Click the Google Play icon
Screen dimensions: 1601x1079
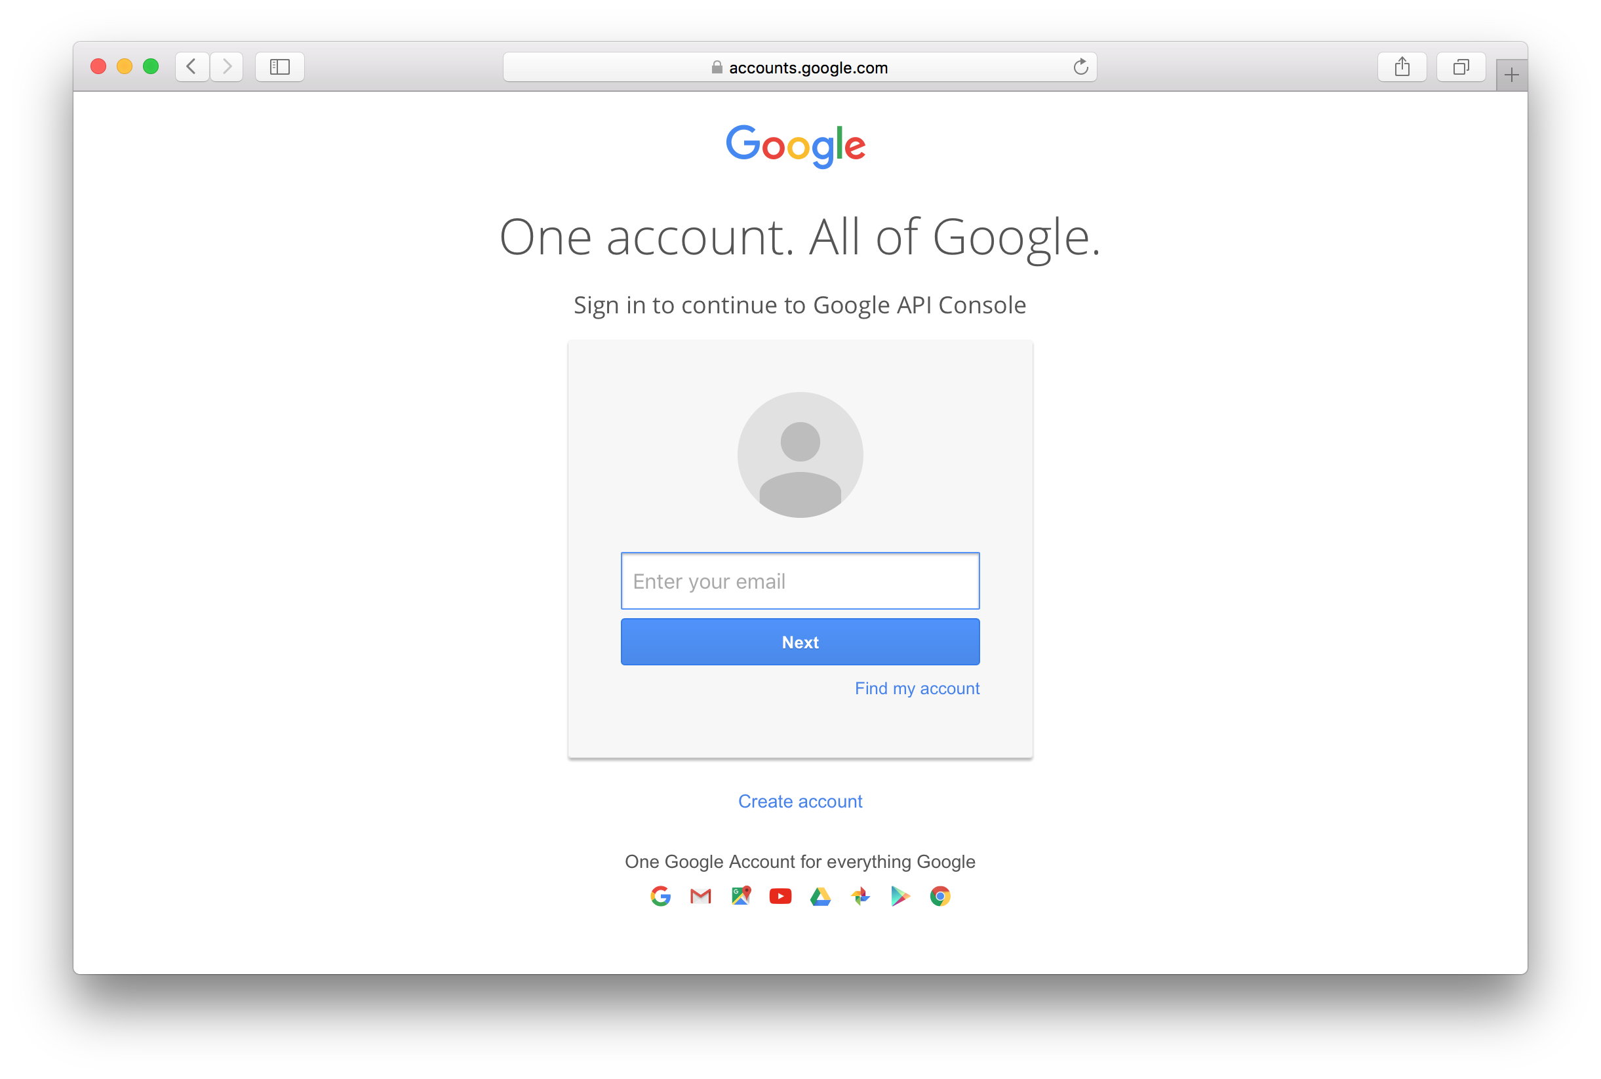click(x=900, y=895)
